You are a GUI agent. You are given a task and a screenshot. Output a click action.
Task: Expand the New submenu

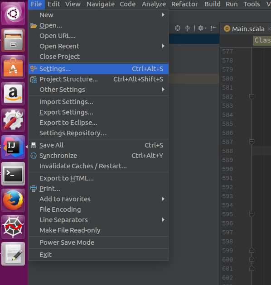pos(99,15)
